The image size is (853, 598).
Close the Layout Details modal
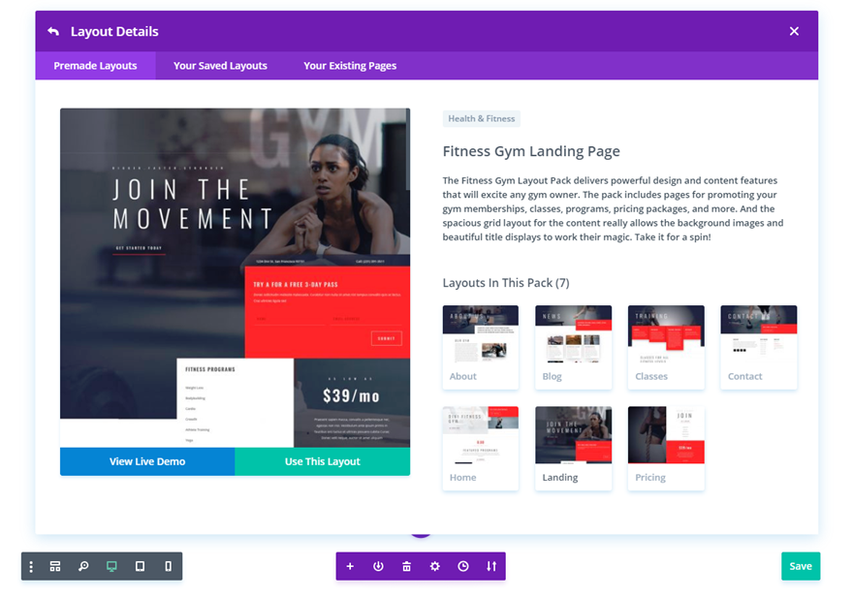click(x=794, y=31)
